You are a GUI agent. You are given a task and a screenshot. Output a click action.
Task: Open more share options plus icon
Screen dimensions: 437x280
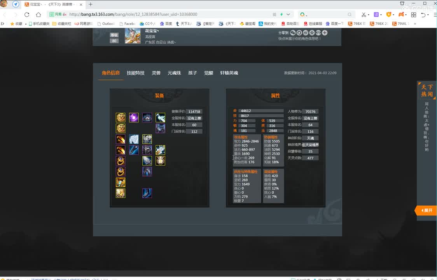[325, 33]
